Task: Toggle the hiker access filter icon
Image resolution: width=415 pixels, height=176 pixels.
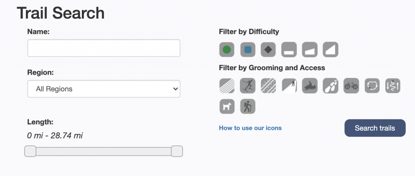Action: [x=248, y=107]
